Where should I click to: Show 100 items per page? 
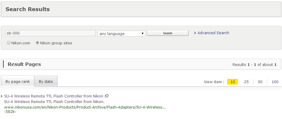pyautogui.click(x=275, y=82)
